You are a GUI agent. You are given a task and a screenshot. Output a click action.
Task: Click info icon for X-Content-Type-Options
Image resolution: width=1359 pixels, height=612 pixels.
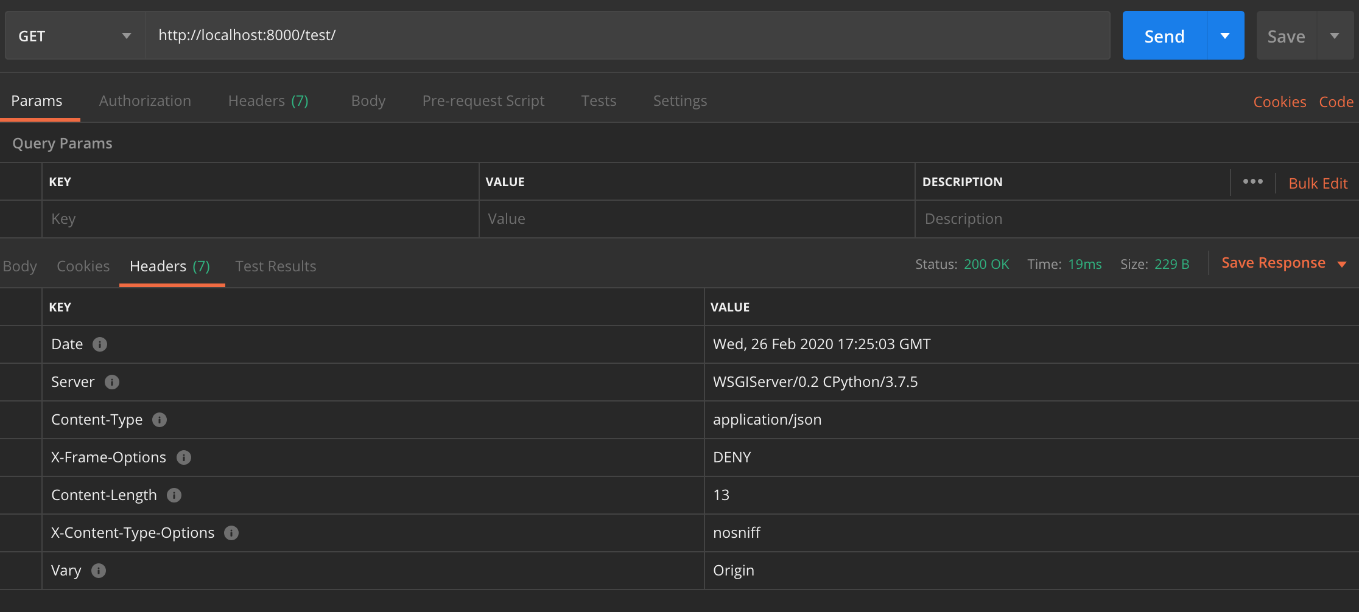click(x=231, y=533)
